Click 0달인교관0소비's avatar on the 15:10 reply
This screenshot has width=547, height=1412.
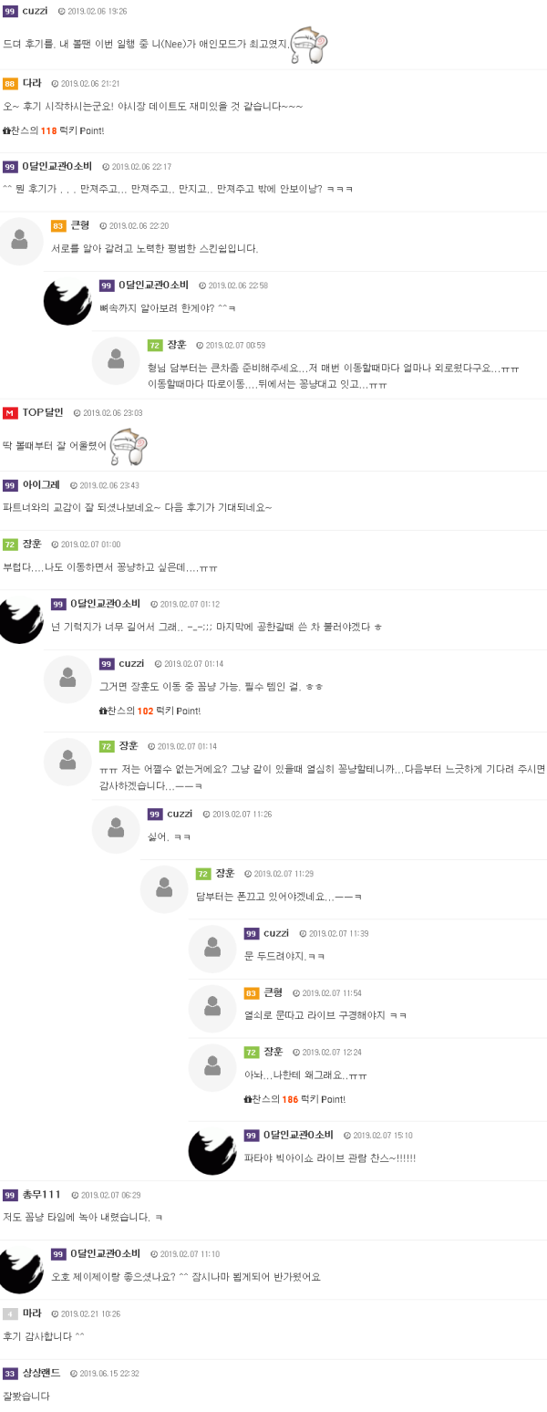point(212,1151)
